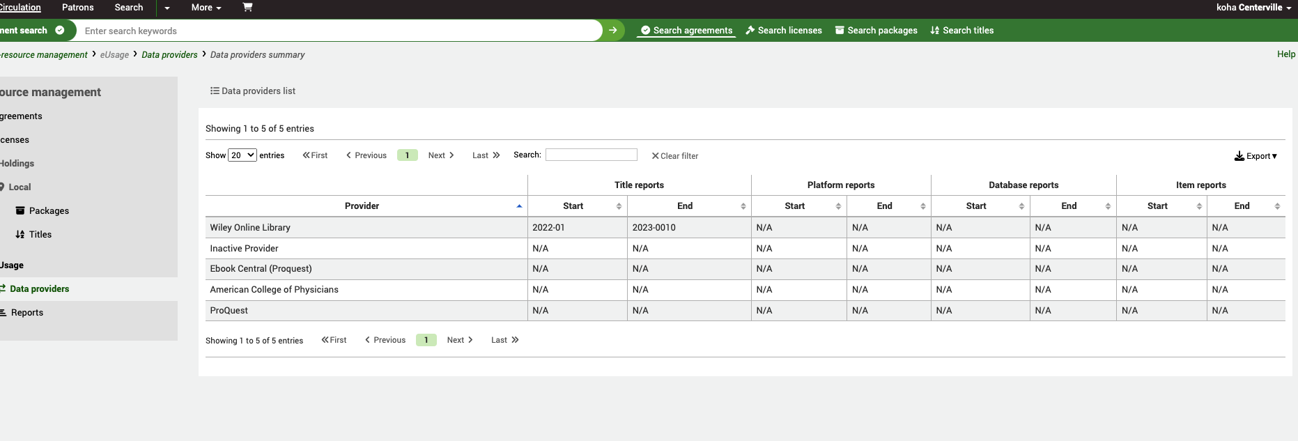Screen dimensions: 1298x441
Task: Open Reports in the eUsage sidebar
Action: click(26, 313)
